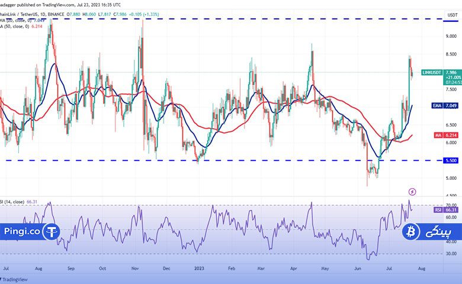
Task: Click the RSI 70.00 level label
Action: point(451,205)
